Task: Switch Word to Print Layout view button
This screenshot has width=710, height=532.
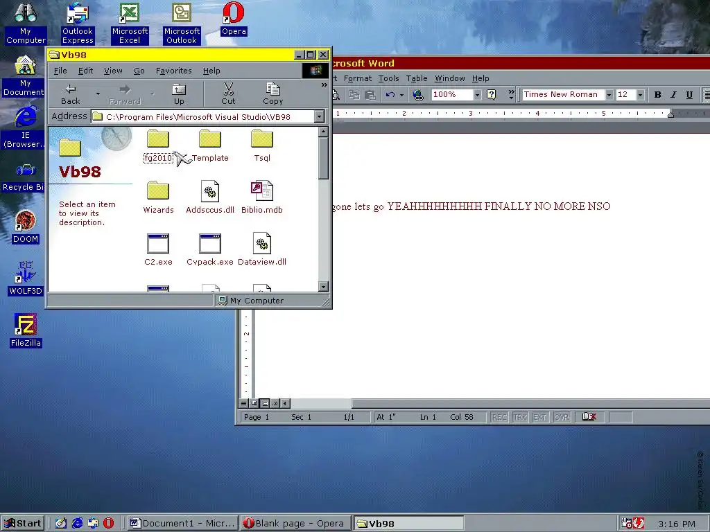Action: coord(265,403)
